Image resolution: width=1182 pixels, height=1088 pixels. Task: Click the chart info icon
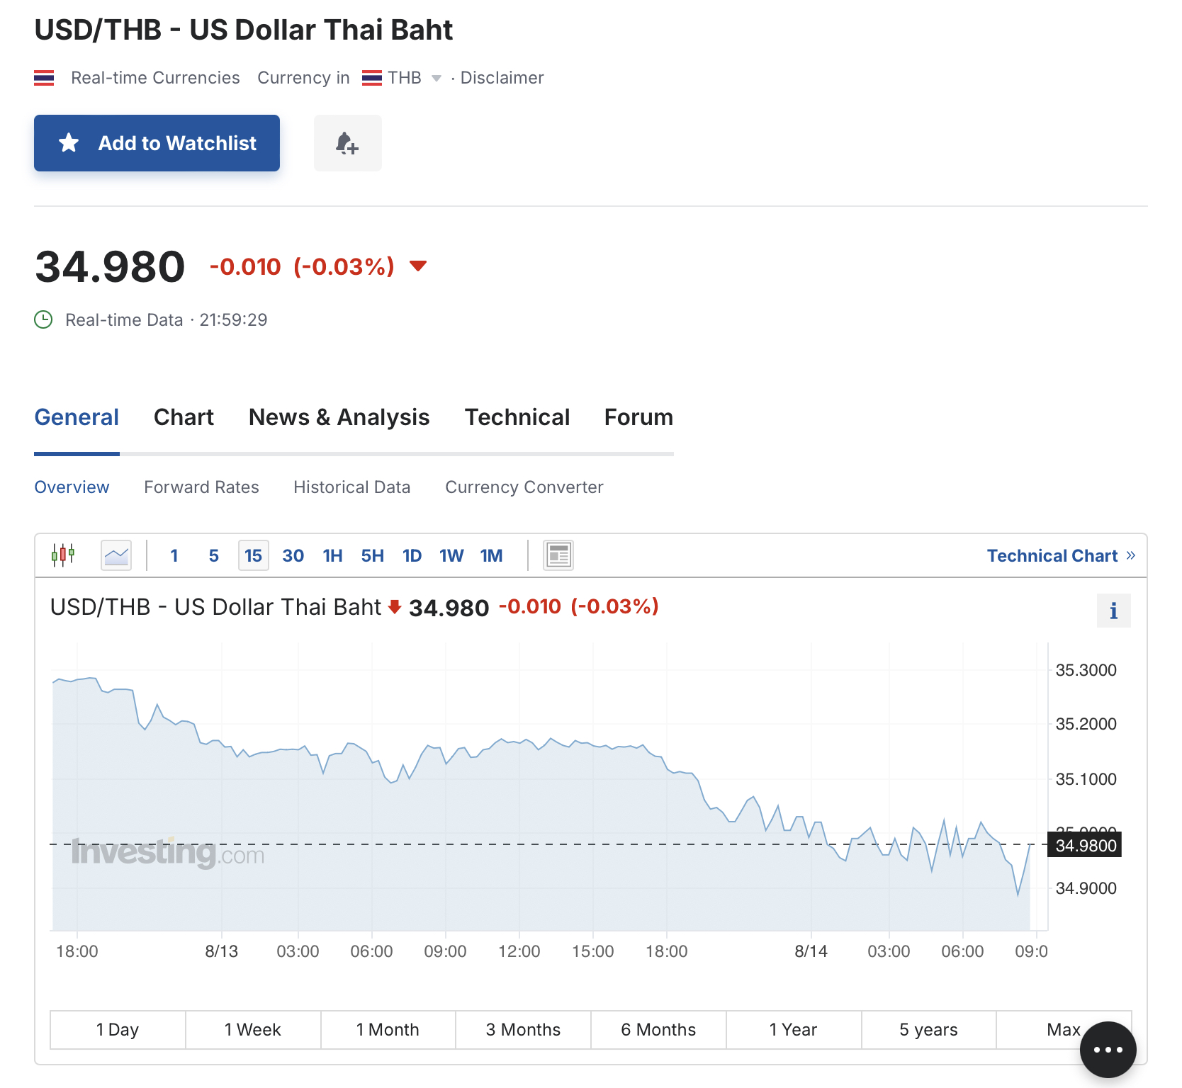pos(1113,611)
